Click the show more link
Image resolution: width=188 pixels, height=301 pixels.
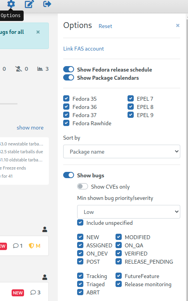(30, 128)
